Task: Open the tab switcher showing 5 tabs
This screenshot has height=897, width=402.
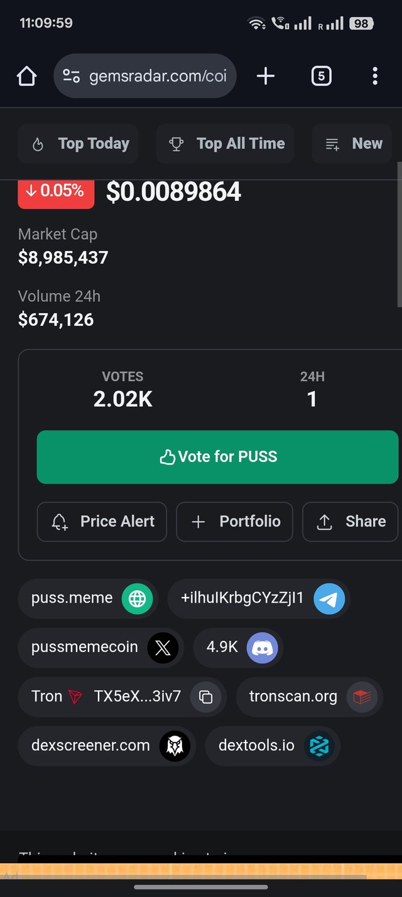Action: coord(321,77)
